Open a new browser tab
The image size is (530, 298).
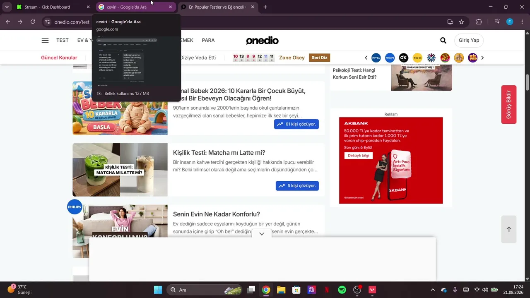coord(265,7)
